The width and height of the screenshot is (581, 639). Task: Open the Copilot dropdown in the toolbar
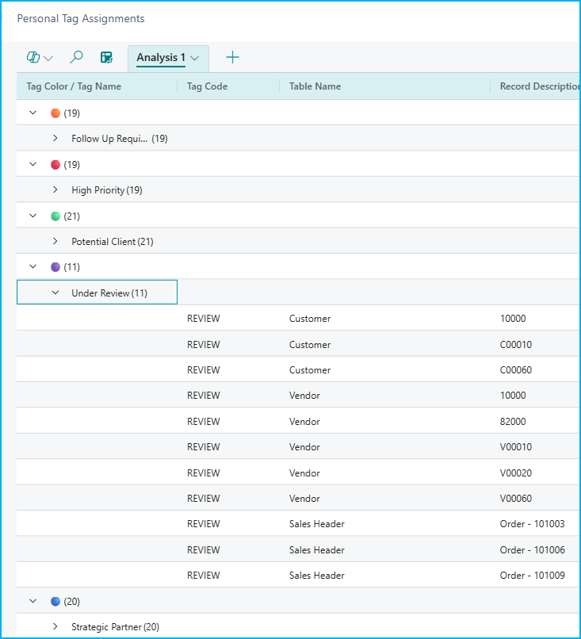[40, 58]
